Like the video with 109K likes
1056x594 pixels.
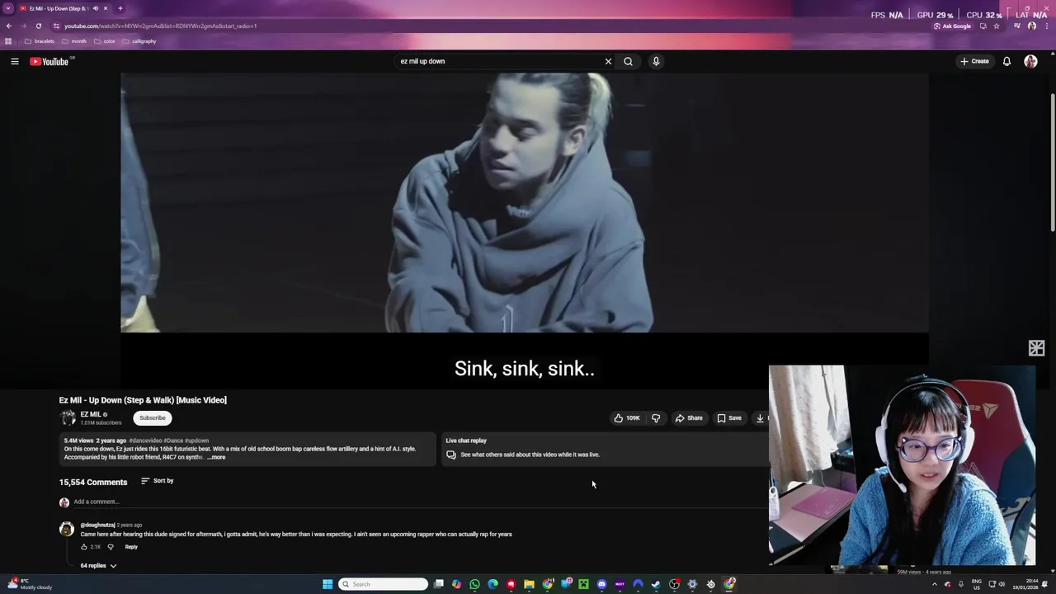click(x=626, y=418)
